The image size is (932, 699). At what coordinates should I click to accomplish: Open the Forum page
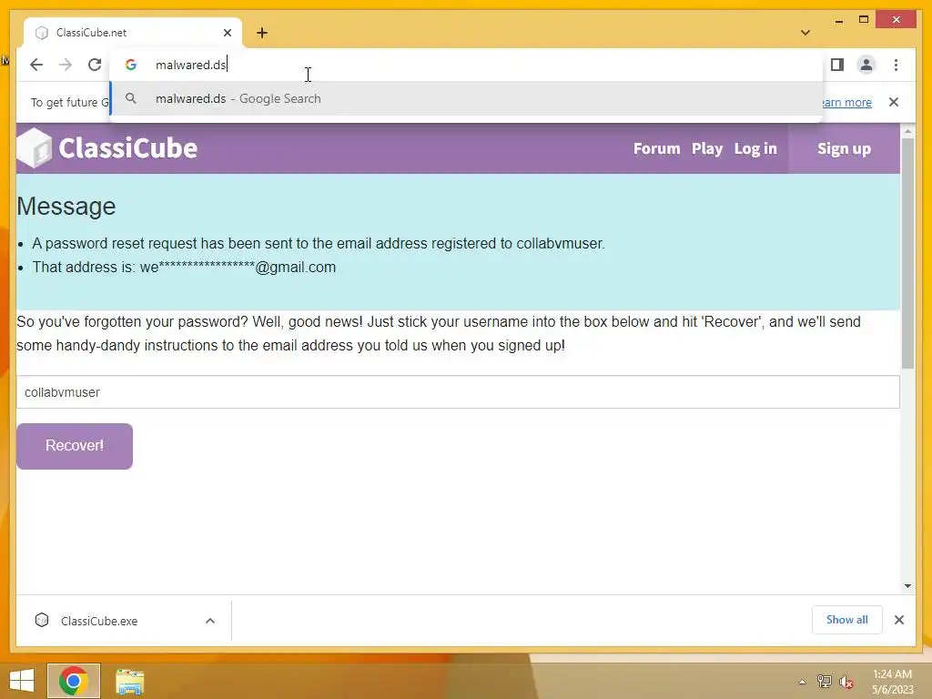tap(656, 148)
